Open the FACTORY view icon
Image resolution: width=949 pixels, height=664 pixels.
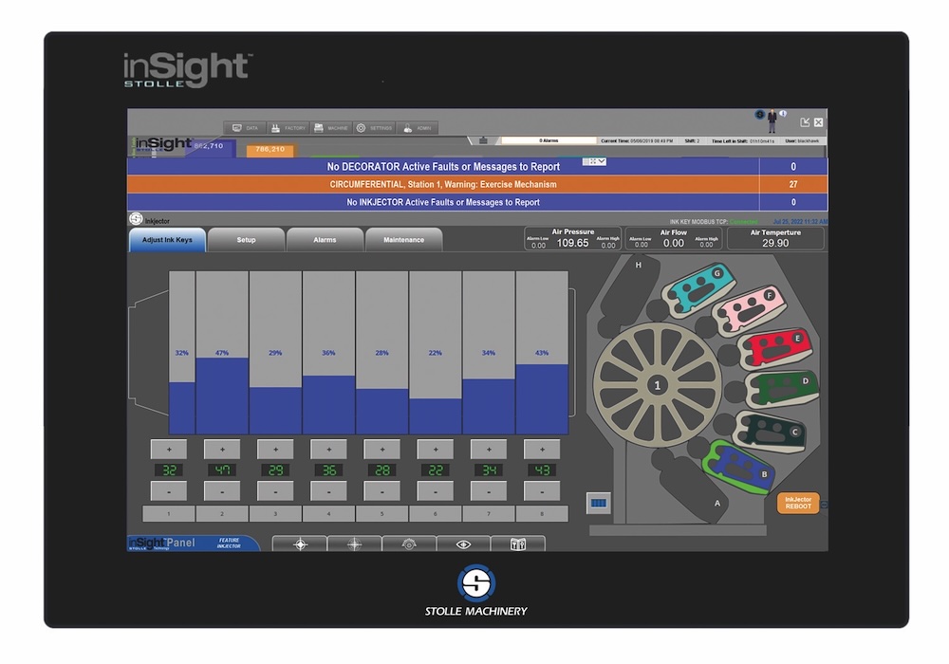288,127
